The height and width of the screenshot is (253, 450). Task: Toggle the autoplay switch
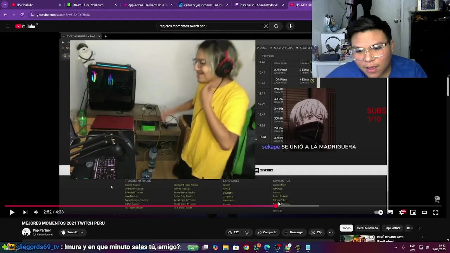379,212
